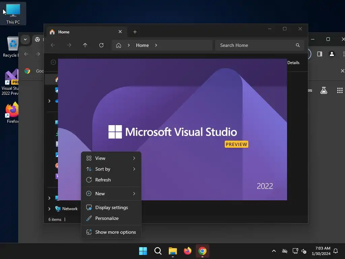The height and width of the screenshot is (259, 345).
Task: Select Display settings in context menu
Action: (111, 207)
